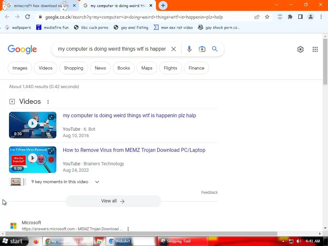This screenshot has height=246, width=328.
Task: Open the Extensions puzzle icon
Action: click(290, 17)
